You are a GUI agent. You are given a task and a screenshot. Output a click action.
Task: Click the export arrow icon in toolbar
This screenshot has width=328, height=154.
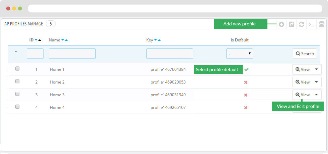(x=292, y=24)
